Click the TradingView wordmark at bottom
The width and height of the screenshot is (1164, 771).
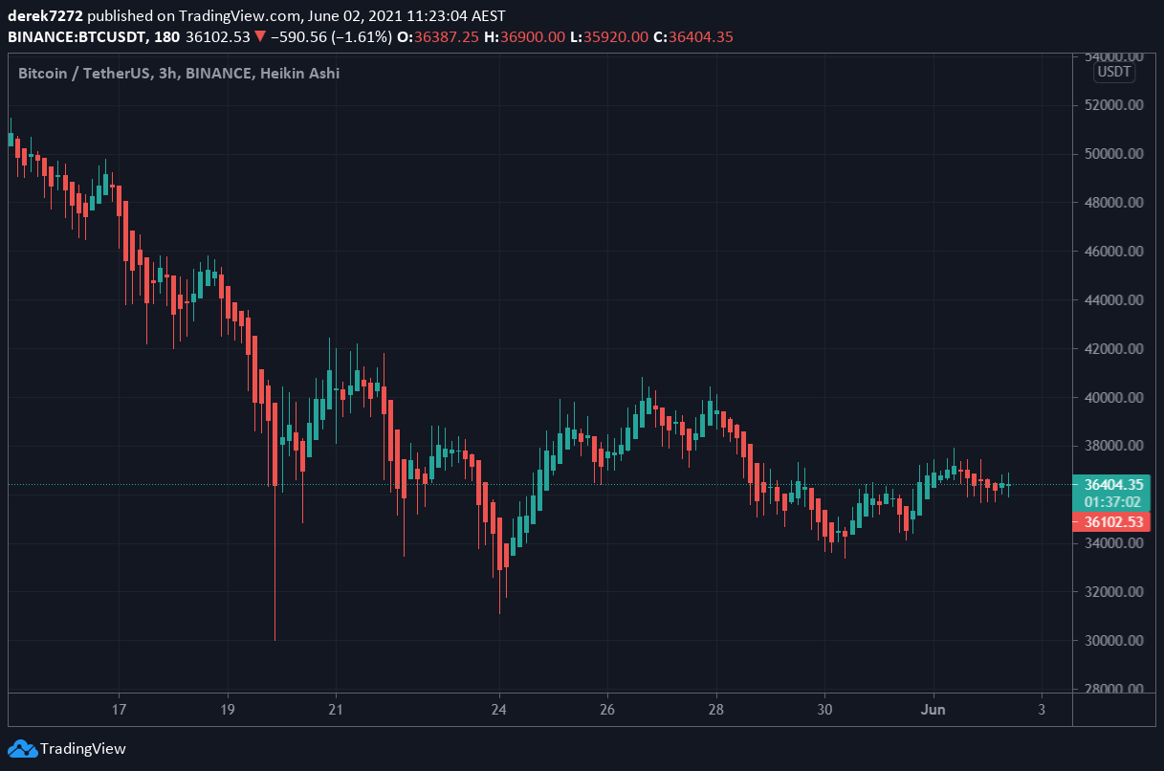point(83,749)
